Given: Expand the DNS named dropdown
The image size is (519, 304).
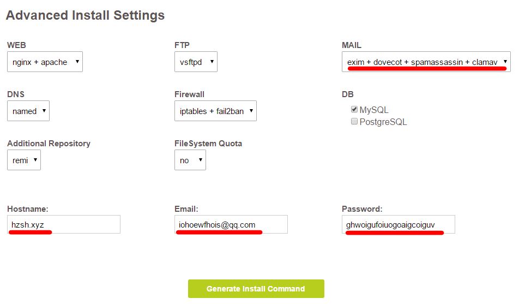Looking at the screenshot, I should 28,111.
